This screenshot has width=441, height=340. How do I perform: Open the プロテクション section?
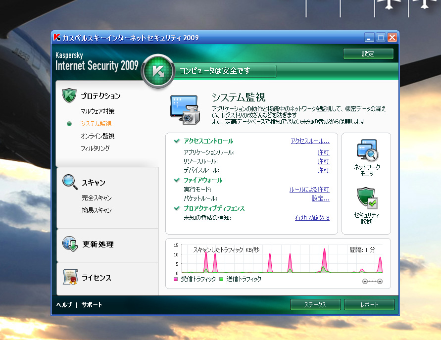[x=100, y=96]
